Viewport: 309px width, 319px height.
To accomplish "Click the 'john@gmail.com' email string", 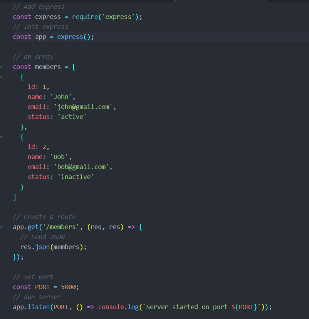I will [x=83, y=107].
